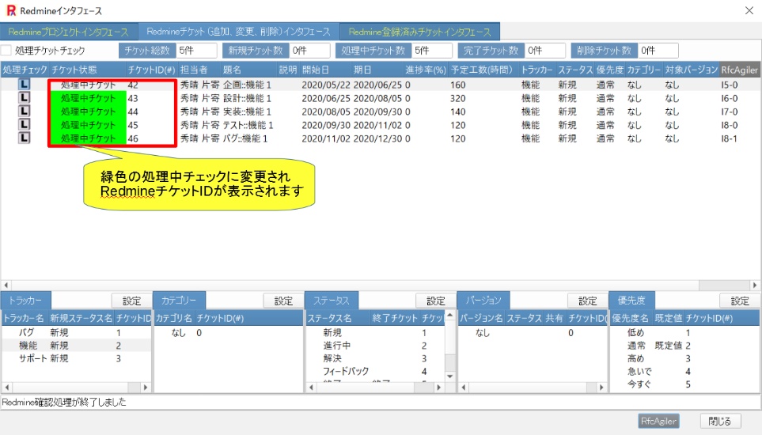Click 設定 button for 優先度 panel
This screenshot has width=762, height=435.
(x=740, y=301)
